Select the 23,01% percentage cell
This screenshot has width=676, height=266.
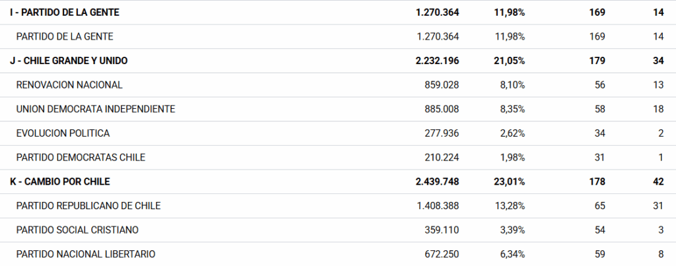509,182
